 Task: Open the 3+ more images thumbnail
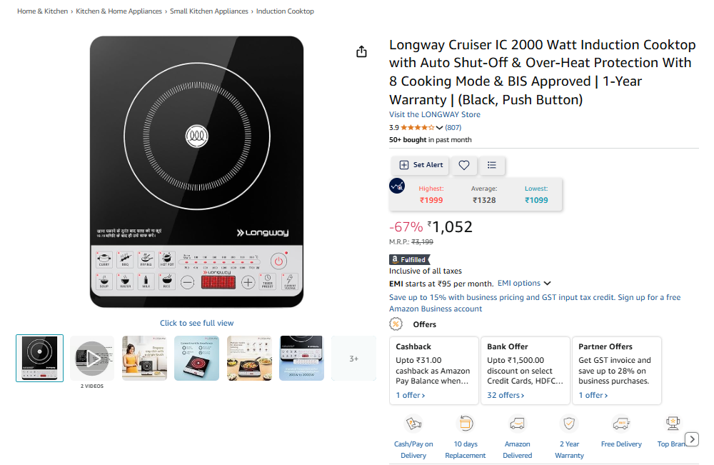(354, 359)
